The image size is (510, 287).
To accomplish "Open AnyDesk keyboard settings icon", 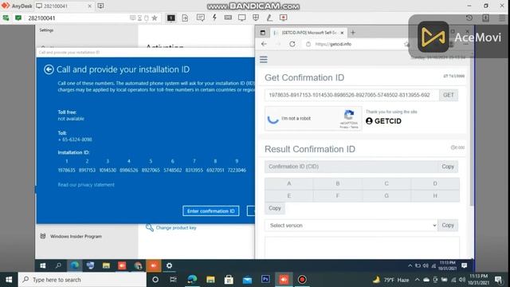I will tap(228, 18).
